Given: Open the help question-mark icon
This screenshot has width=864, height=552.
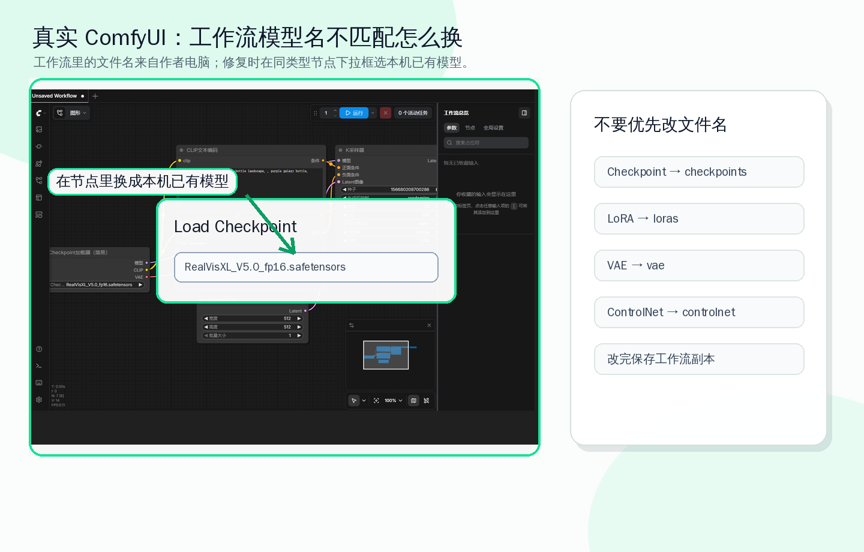Looking at the screenshot, I should click(x=39, y=349).
